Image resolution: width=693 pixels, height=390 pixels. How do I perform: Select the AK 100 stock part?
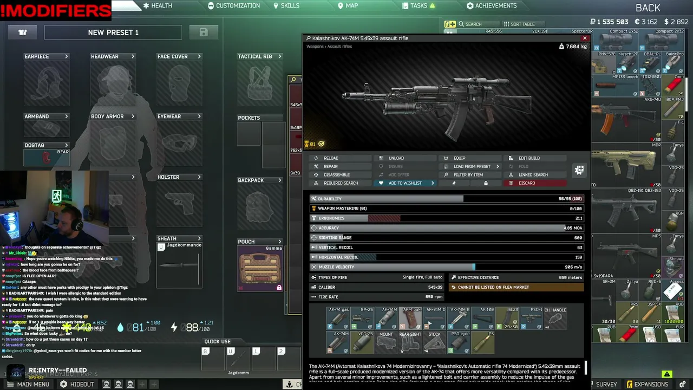point(483,318)
